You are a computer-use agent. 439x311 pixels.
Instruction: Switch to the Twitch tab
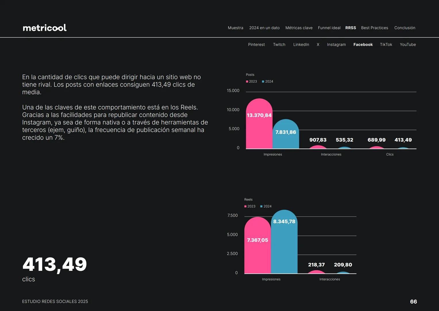point(279,45)
